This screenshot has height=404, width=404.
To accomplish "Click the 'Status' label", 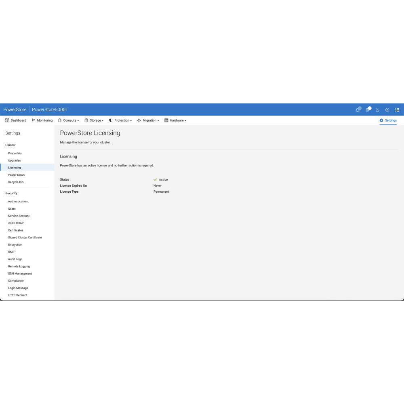I will (x=64, y=180).
